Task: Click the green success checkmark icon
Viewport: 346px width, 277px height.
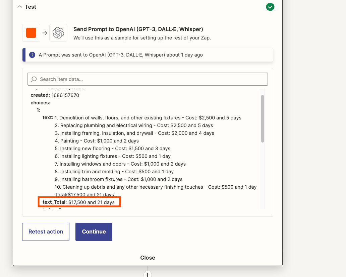Action: pyautogui.click(x=270, y=7)
